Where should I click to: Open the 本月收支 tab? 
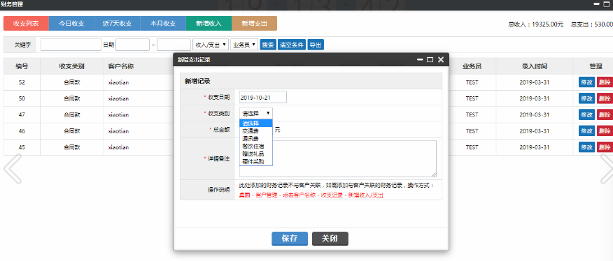pyautogui.click(x=163, y=24)
